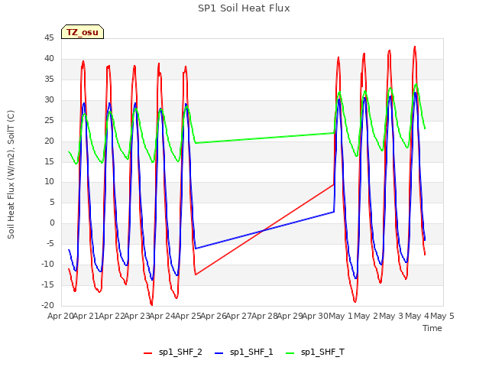
Task: Click the TZ_osu annotation label
Action: [x=83, y=32]
